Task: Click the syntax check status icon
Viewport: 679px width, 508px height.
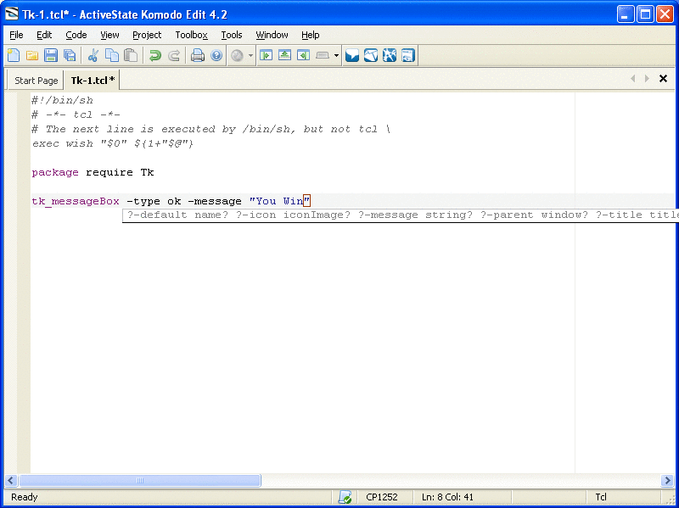Action: point(345,497)
